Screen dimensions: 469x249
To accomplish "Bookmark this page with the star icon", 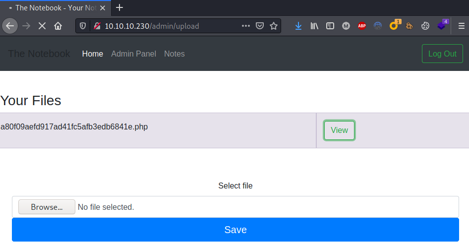I will [x=274, y=26].
